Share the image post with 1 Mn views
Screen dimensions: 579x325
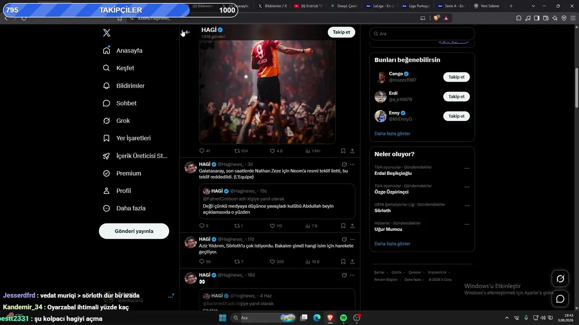click(352, 151)
